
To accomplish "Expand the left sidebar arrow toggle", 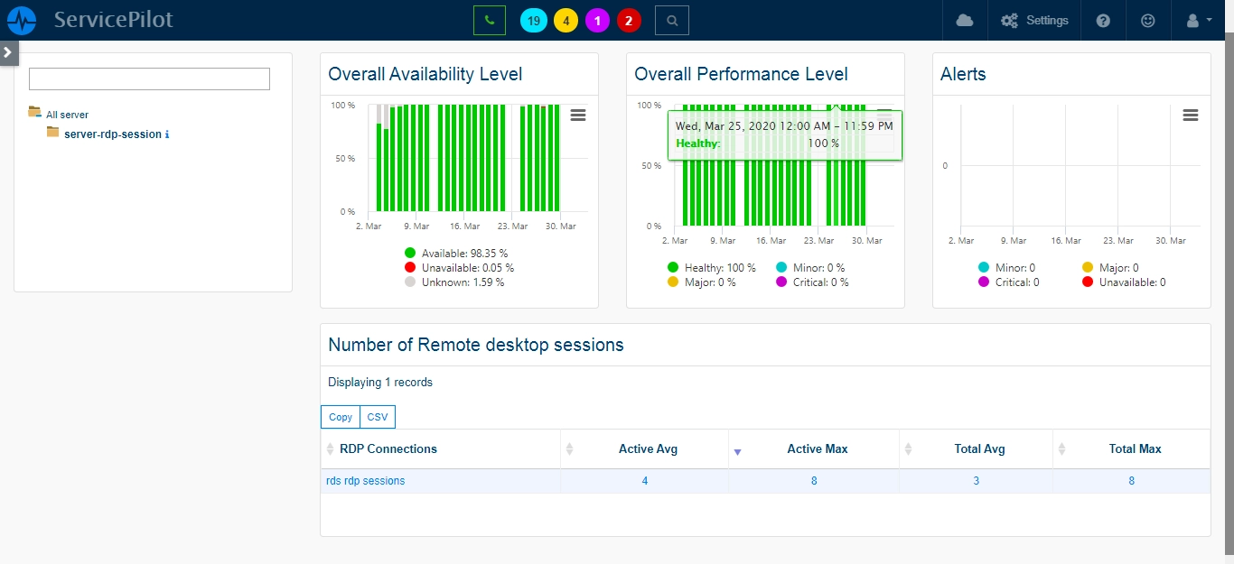I will click(x=8, y=52).
